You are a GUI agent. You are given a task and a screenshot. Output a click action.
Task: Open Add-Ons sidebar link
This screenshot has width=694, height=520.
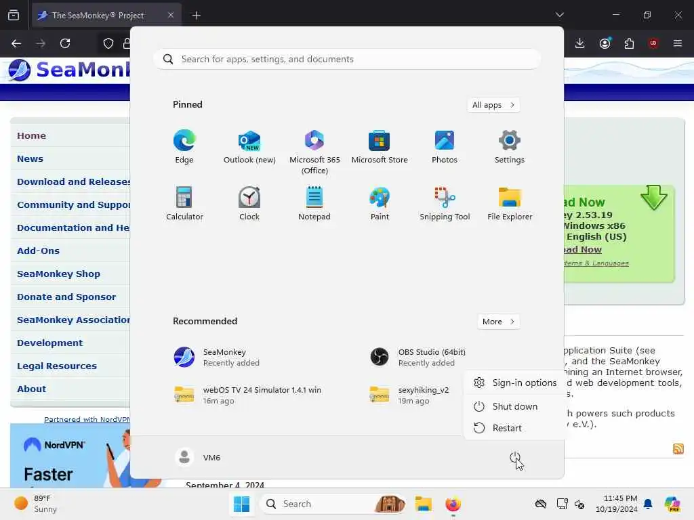(x=38, y=251)
